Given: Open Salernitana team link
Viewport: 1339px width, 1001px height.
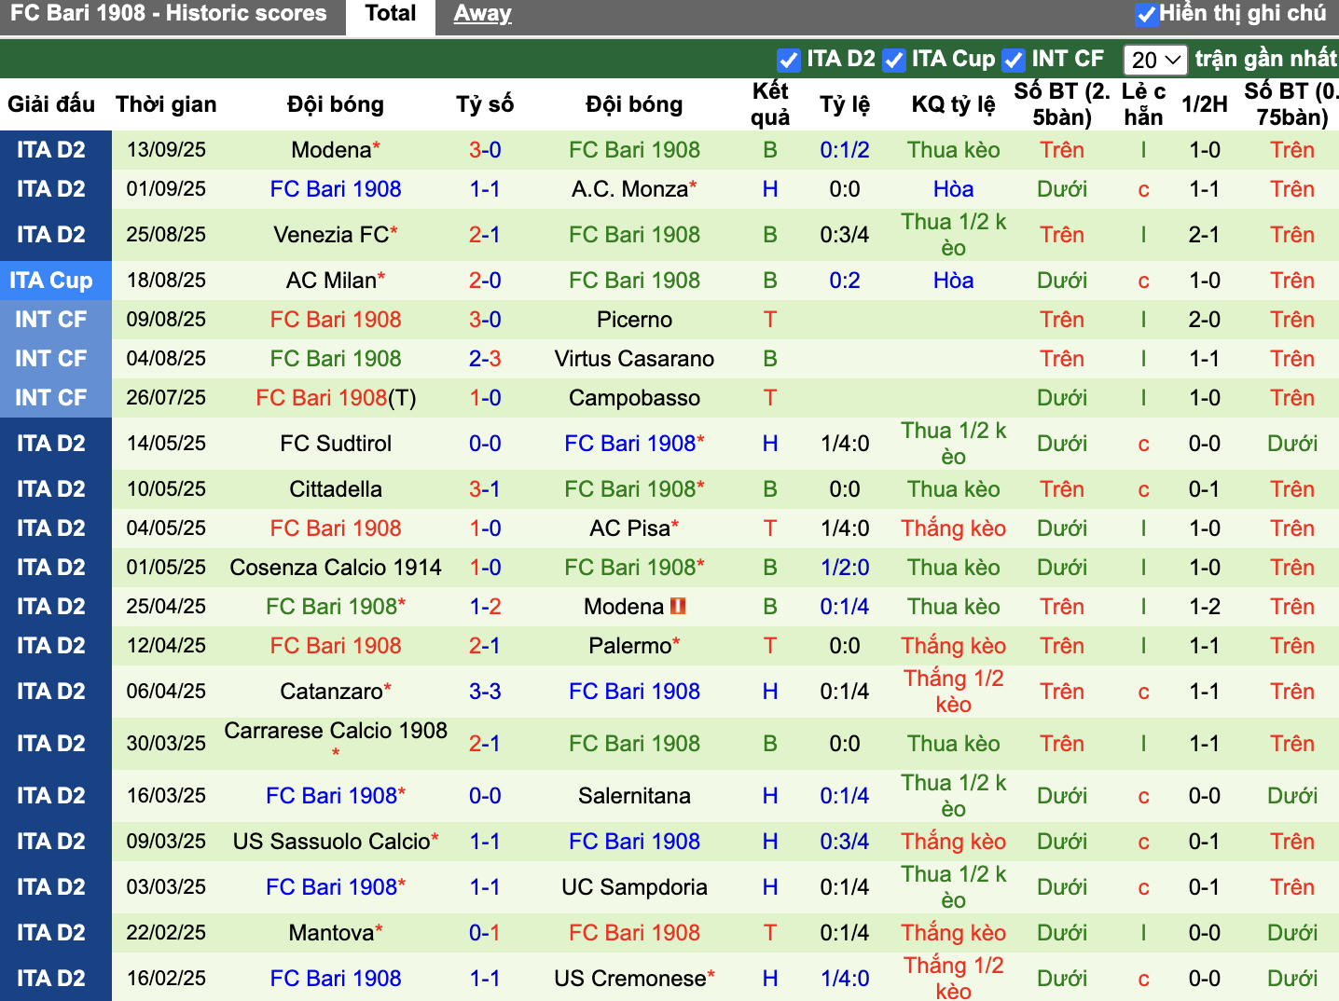Looking at the screenshot, I should [634, 796].
